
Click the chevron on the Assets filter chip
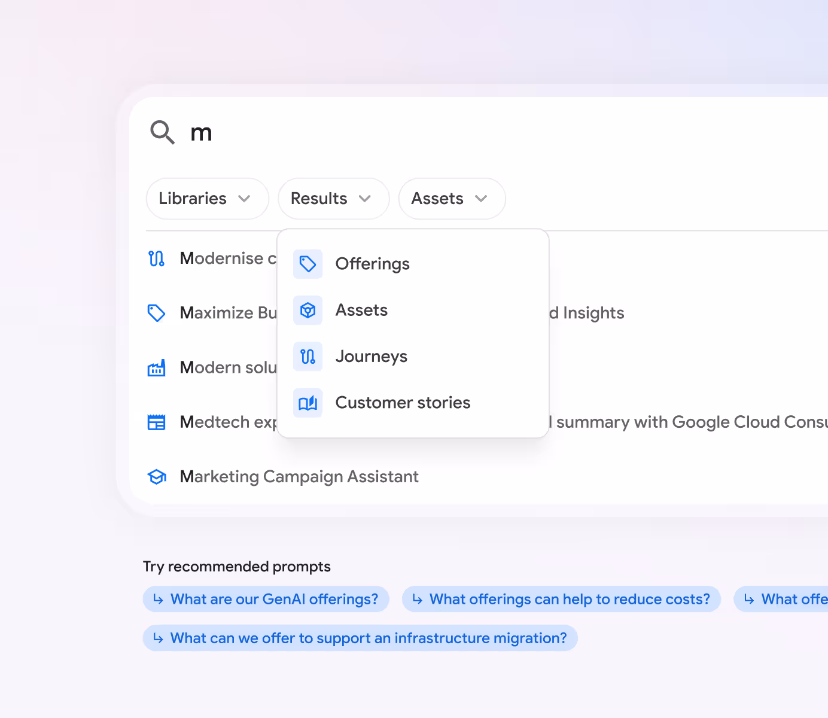pyautogui.click(x=481, y=199)
